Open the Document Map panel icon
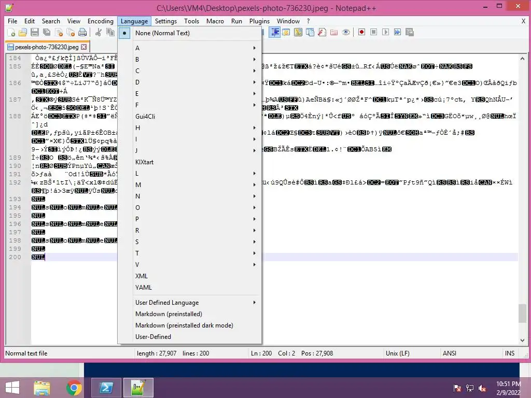 point(298,32)
